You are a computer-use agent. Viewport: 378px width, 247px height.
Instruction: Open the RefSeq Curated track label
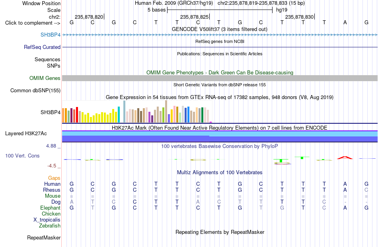click(42, 47)
